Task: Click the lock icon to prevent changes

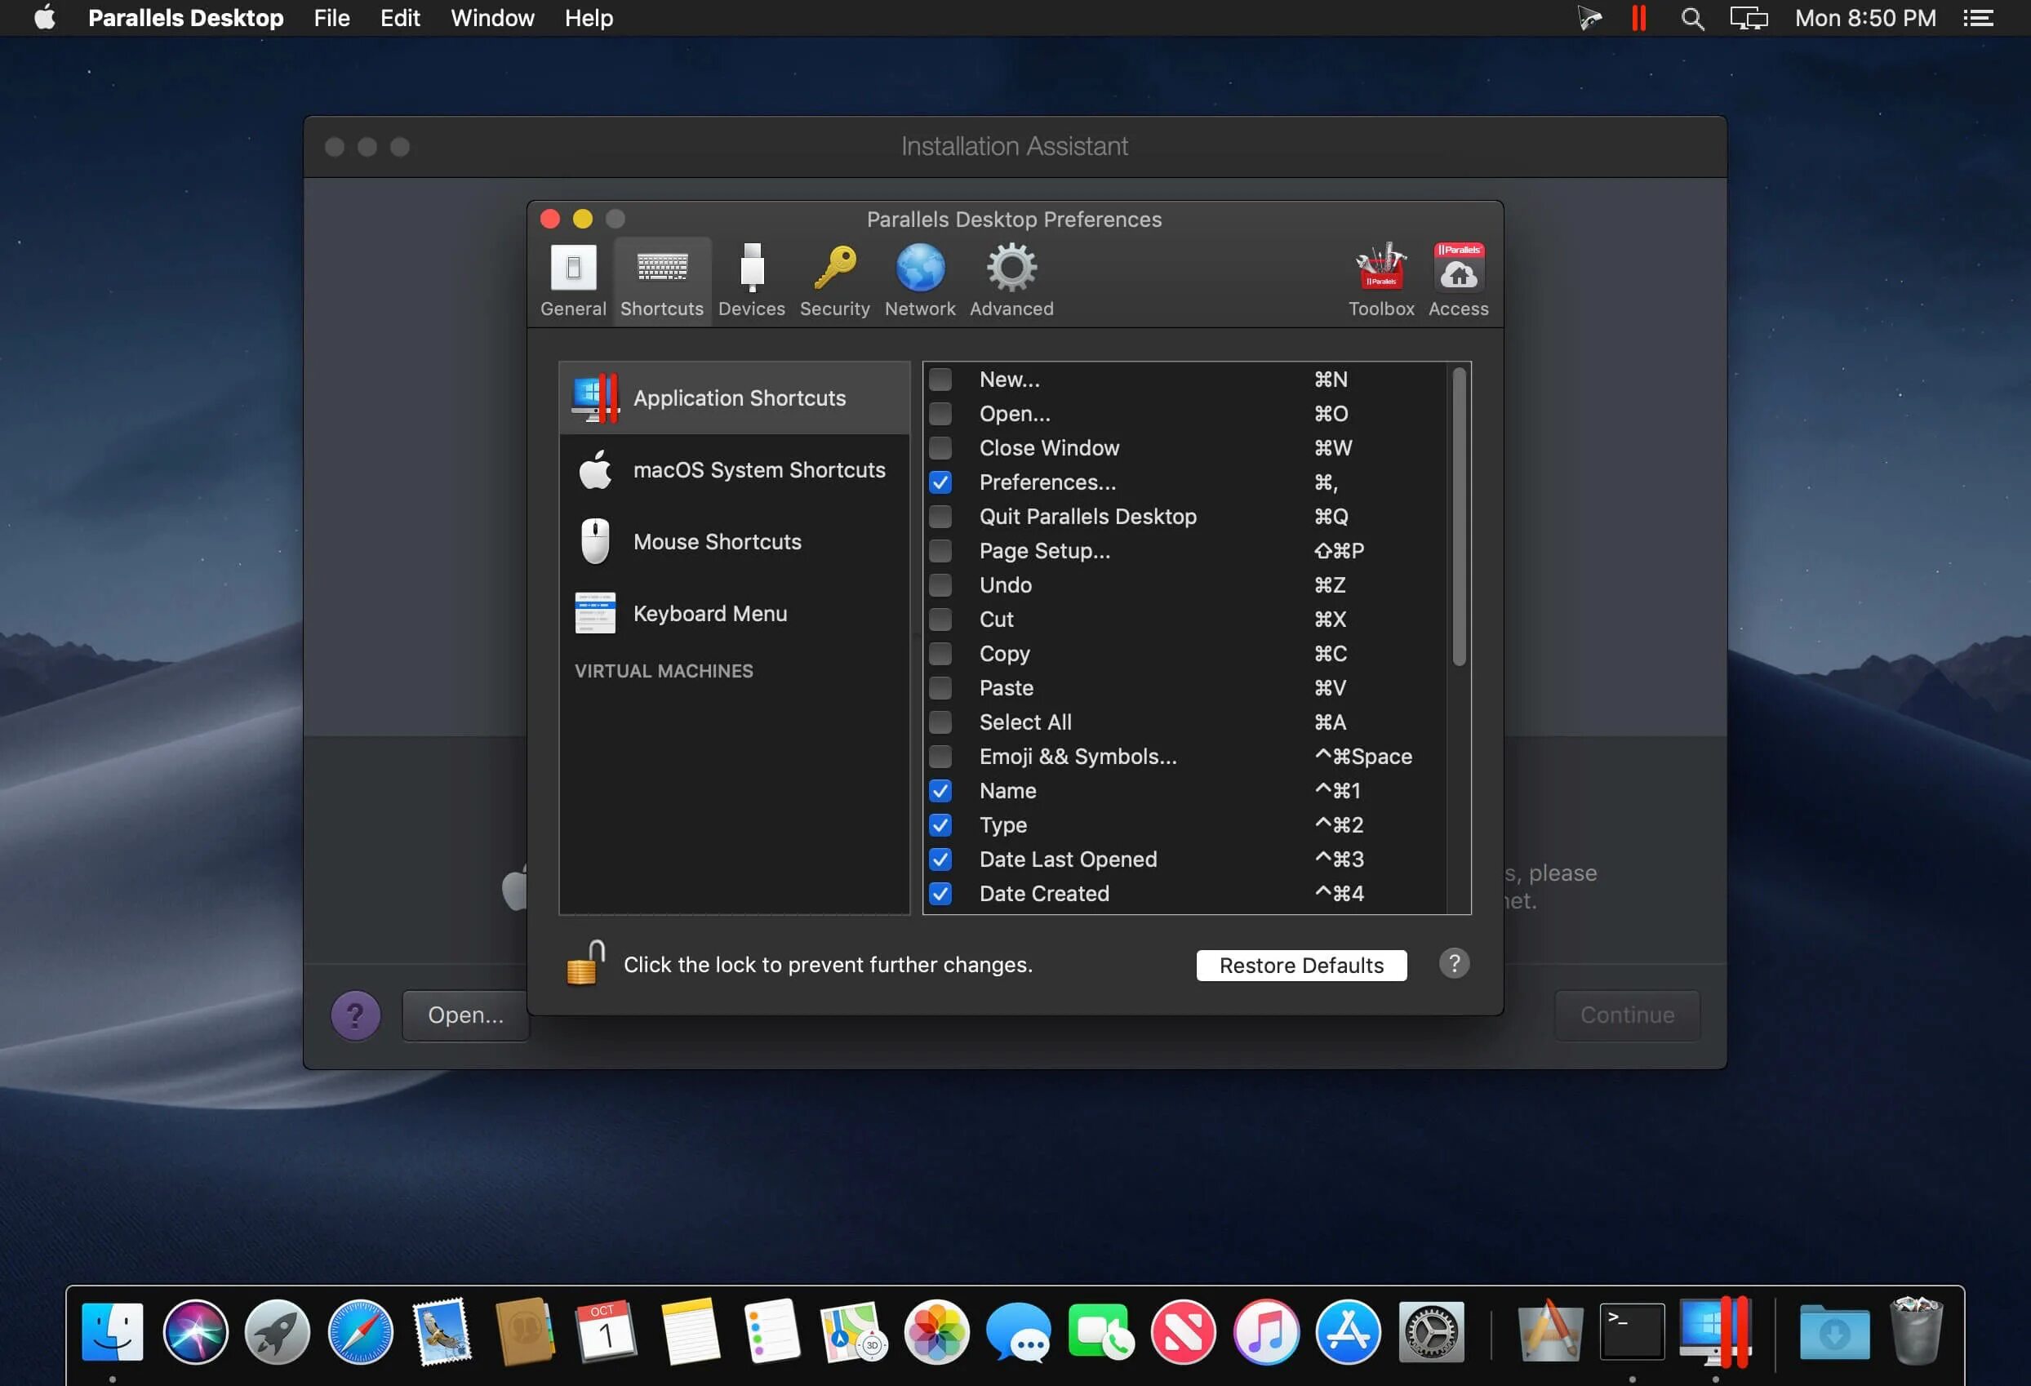Action: [x=585, y=963]
